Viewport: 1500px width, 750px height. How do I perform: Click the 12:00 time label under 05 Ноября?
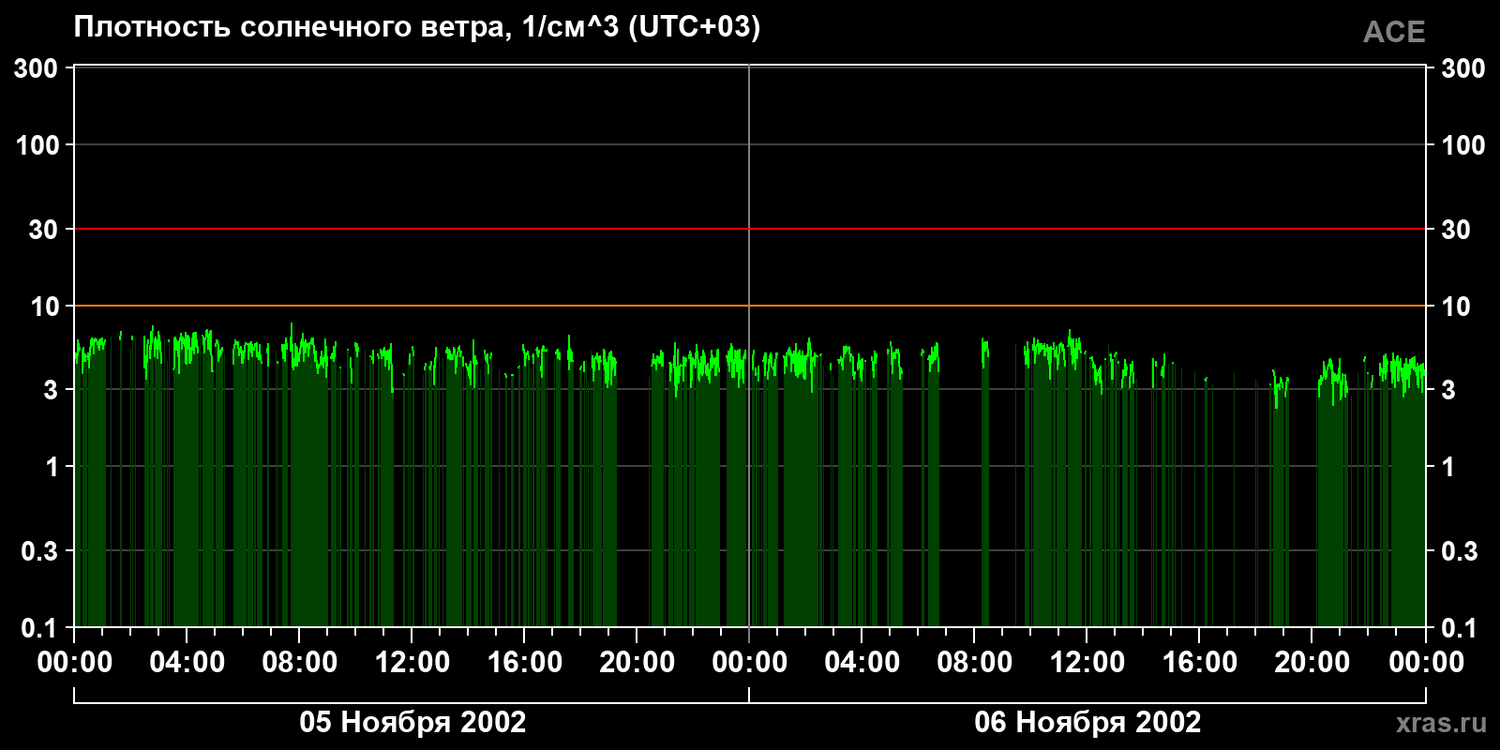412,662
